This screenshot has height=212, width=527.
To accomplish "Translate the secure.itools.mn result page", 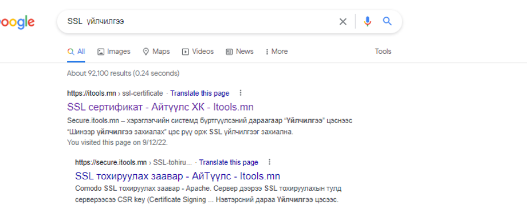I will 229,163.
